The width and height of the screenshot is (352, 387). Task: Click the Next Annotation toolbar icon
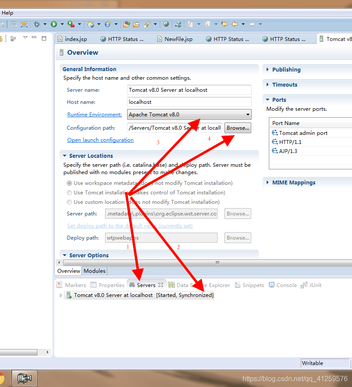pos(190,24)
